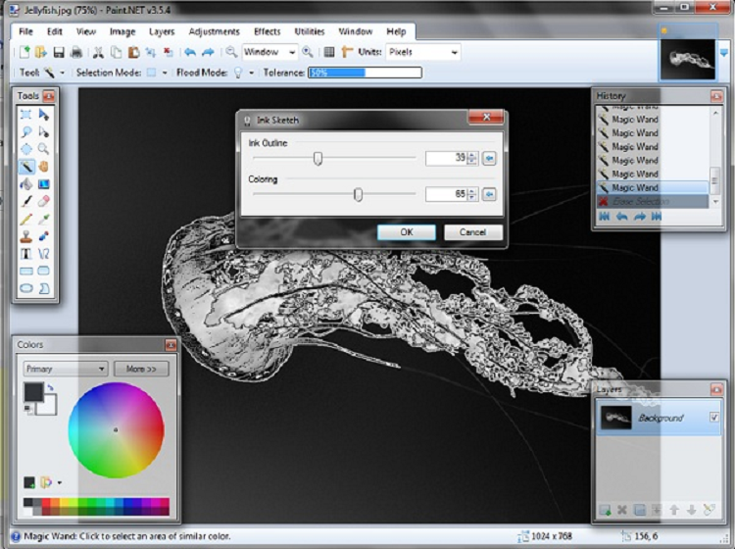Select the Eraser tool

[44, 201]
